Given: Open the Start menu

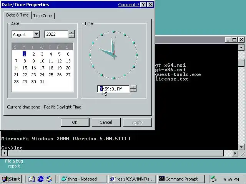Looking at the screenshot, I should (11, 179).
